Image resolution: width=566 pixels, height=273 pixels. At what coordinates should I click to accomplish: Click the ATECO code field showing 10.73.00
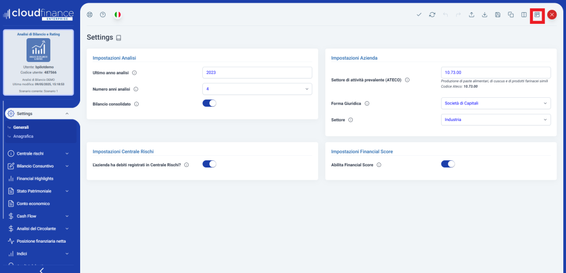pos(496,72)
